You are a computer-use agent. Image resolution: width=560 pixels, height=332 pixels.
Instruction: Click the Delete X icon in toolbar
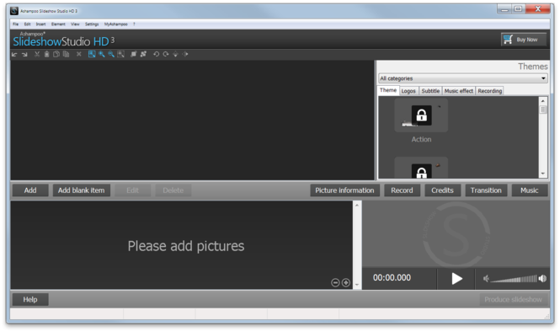[x=78, y=54]
